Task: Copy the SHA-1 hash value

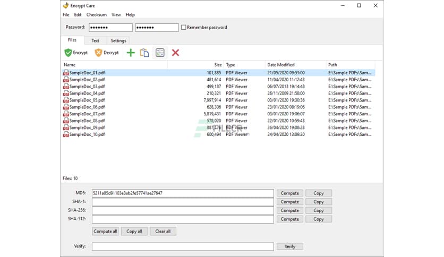Action: [x=319, y=202]
